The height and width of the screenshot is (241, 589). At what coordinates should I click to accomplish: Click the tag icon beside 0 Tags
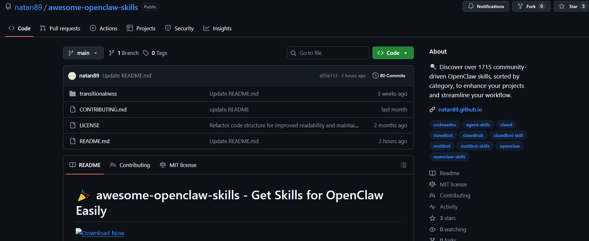coord(146,53)
